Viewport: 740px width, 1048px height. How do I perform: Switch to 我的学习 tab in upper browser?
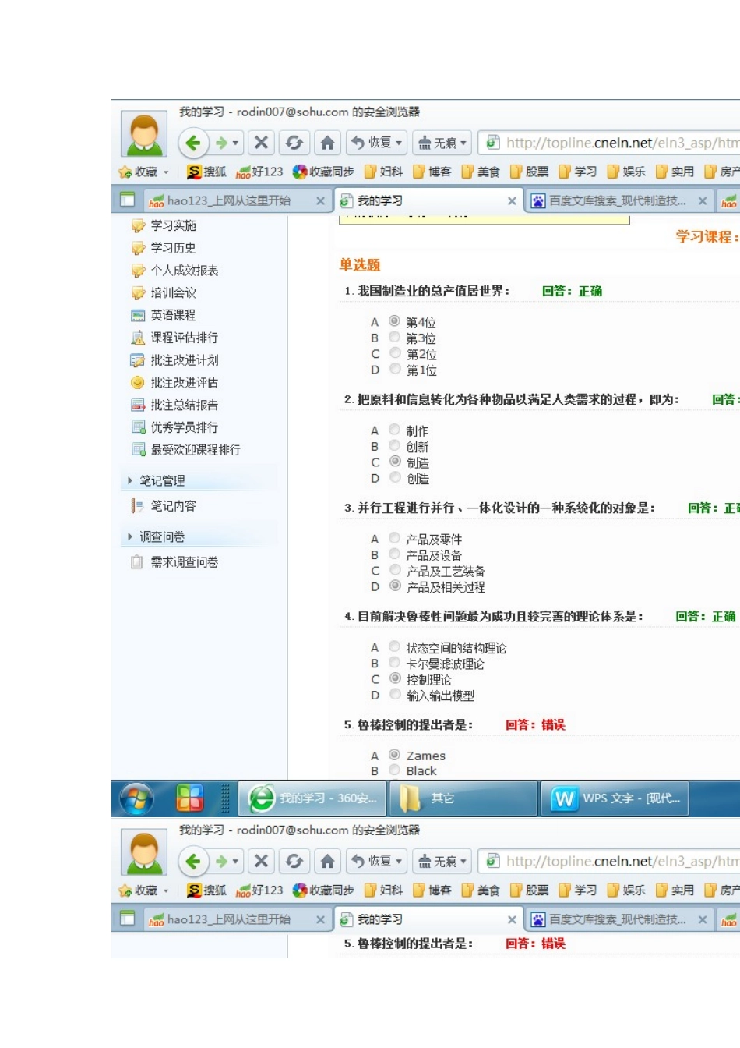click(428, 201)
